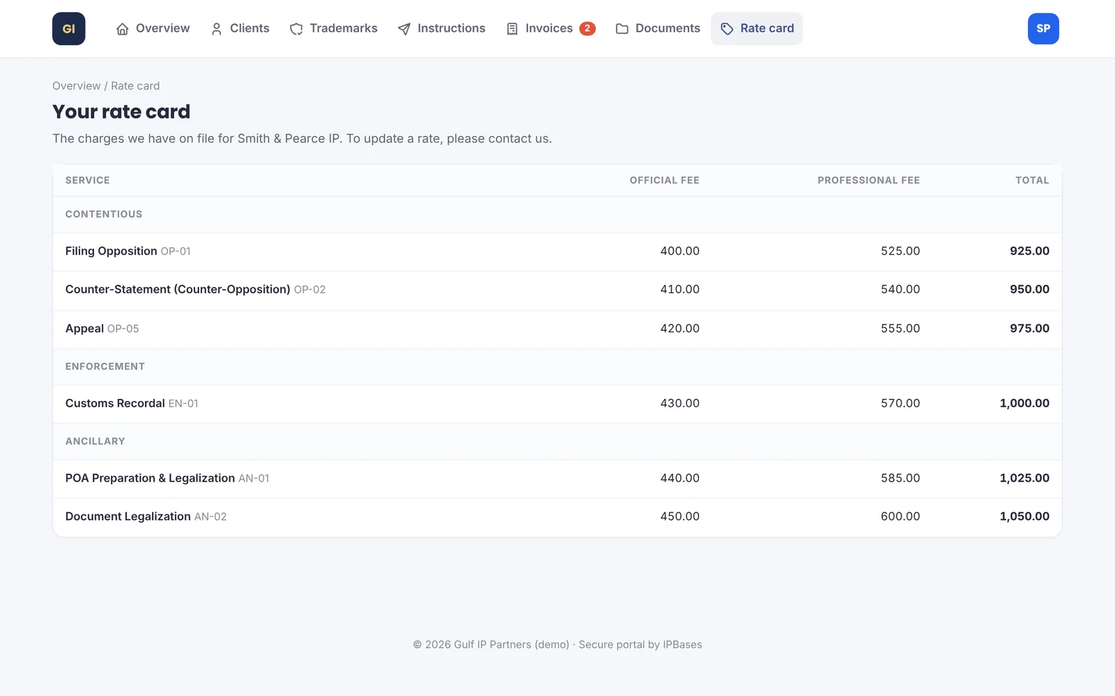1115x696 pixels.
Task: Click the Invoices receipt icon
Action: tap(512, 29)
